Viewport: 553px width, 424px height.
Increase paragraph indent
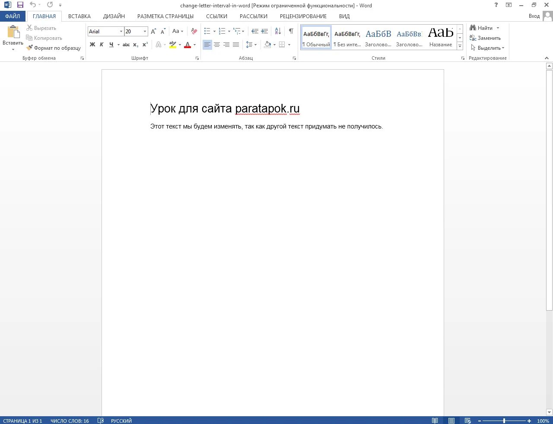tap(264, 31)
